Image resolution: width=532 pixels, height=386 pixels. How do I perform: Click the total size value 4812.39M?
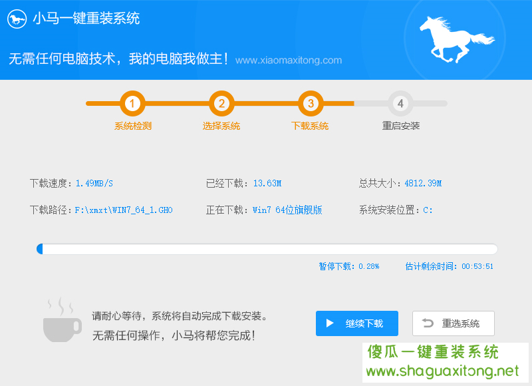click(x=423, y=183)
